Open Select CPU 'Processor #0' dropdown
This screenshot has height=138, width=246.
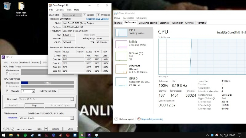(x=72, y=15)
